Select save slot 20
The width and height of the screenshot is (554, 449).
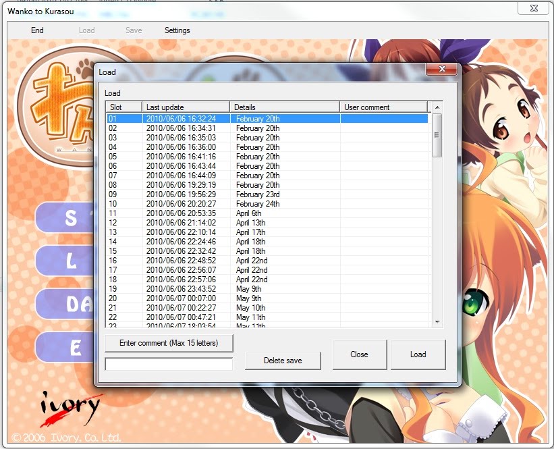point(267,298)
